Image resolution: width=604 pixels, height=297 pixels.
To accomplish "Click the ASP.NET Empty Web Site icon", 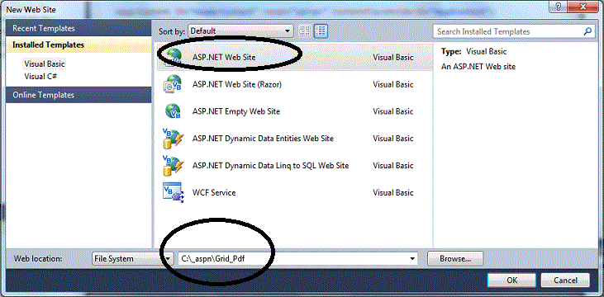I will coord(172,111).
